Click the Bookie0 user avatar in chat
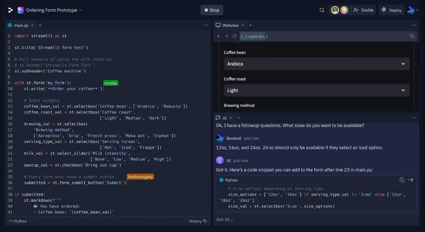This screenshot has height=232, width=425. tap(220, 138)
